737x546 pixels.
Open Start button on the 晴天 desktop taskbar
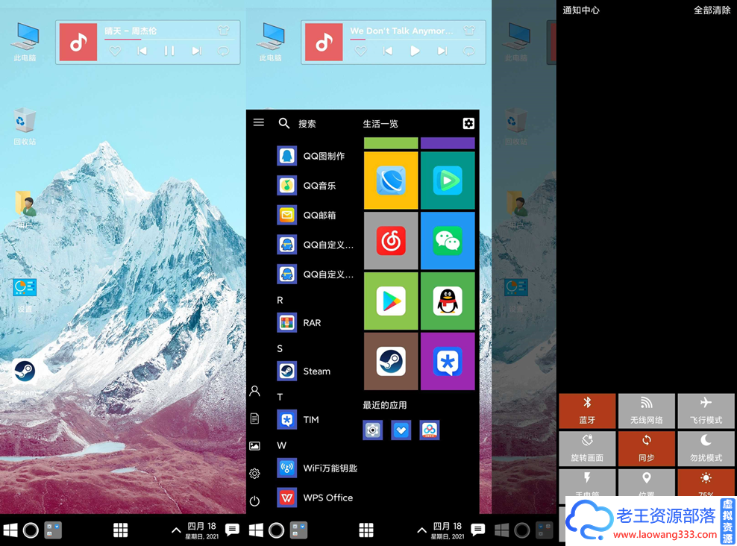pos(10,530)
